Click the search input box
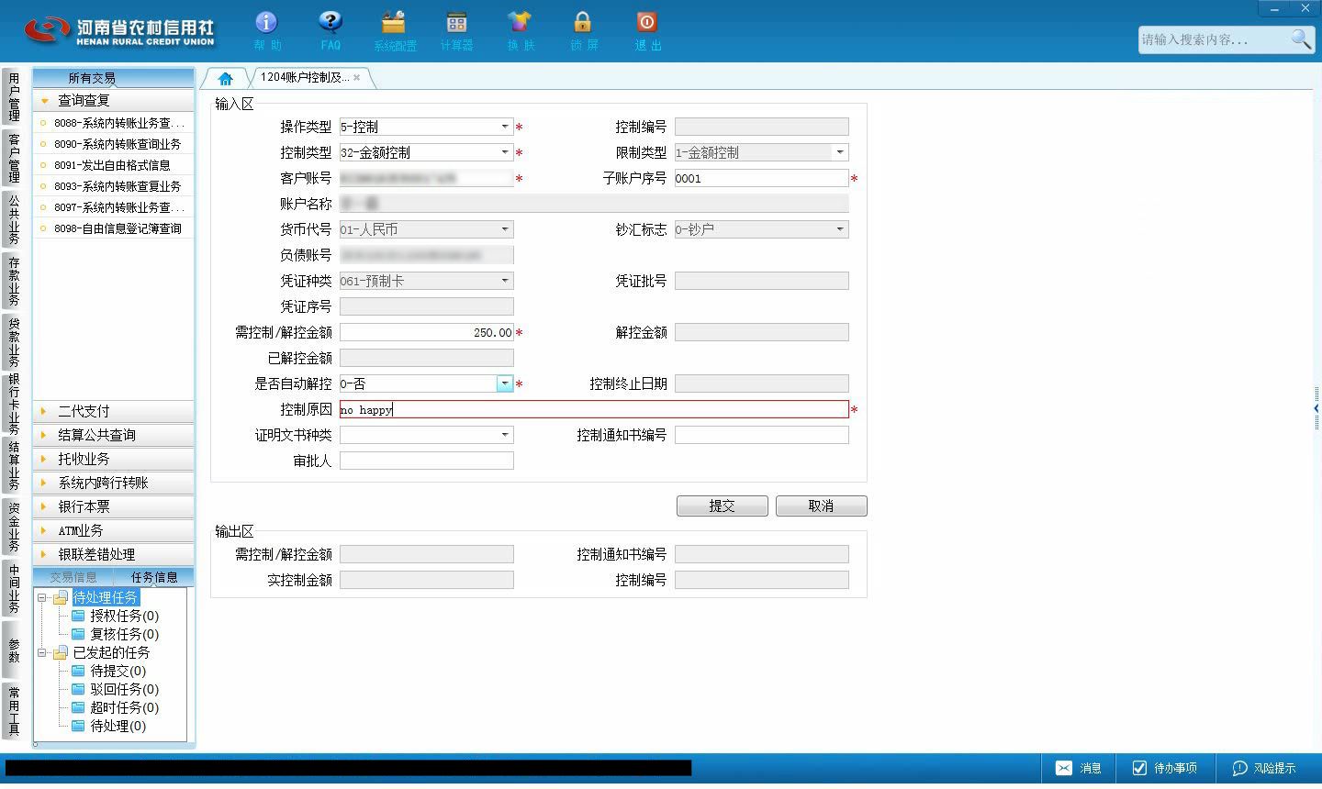Screen dimensions: 1322x789 coord(1214,39)
